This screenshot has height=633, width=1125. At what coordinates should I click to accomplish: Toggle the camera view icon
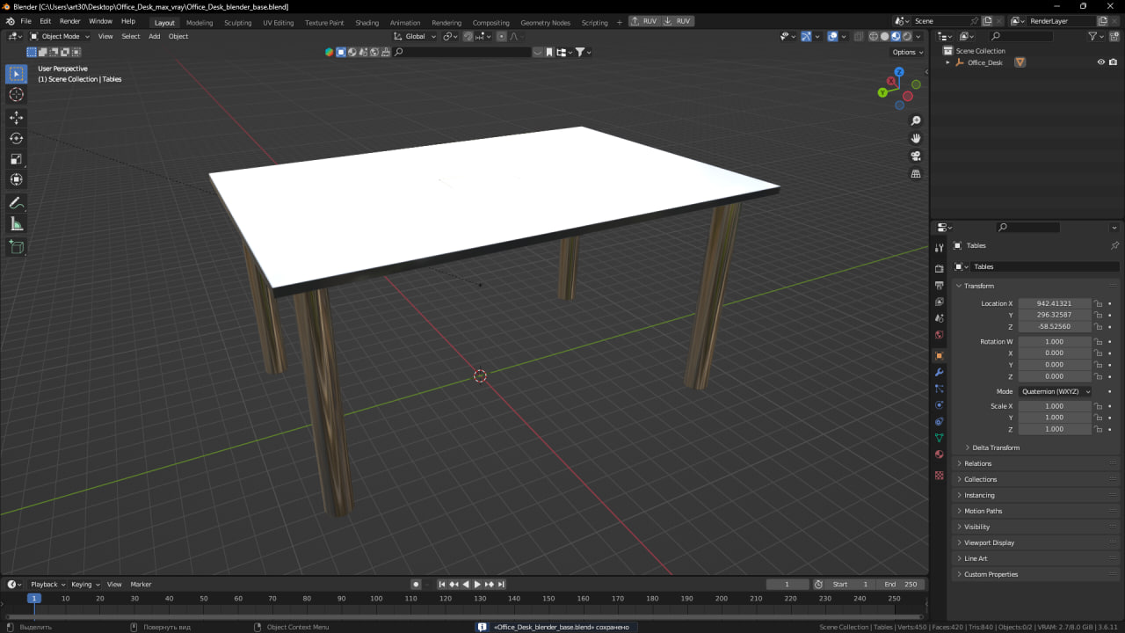point(916,156)
